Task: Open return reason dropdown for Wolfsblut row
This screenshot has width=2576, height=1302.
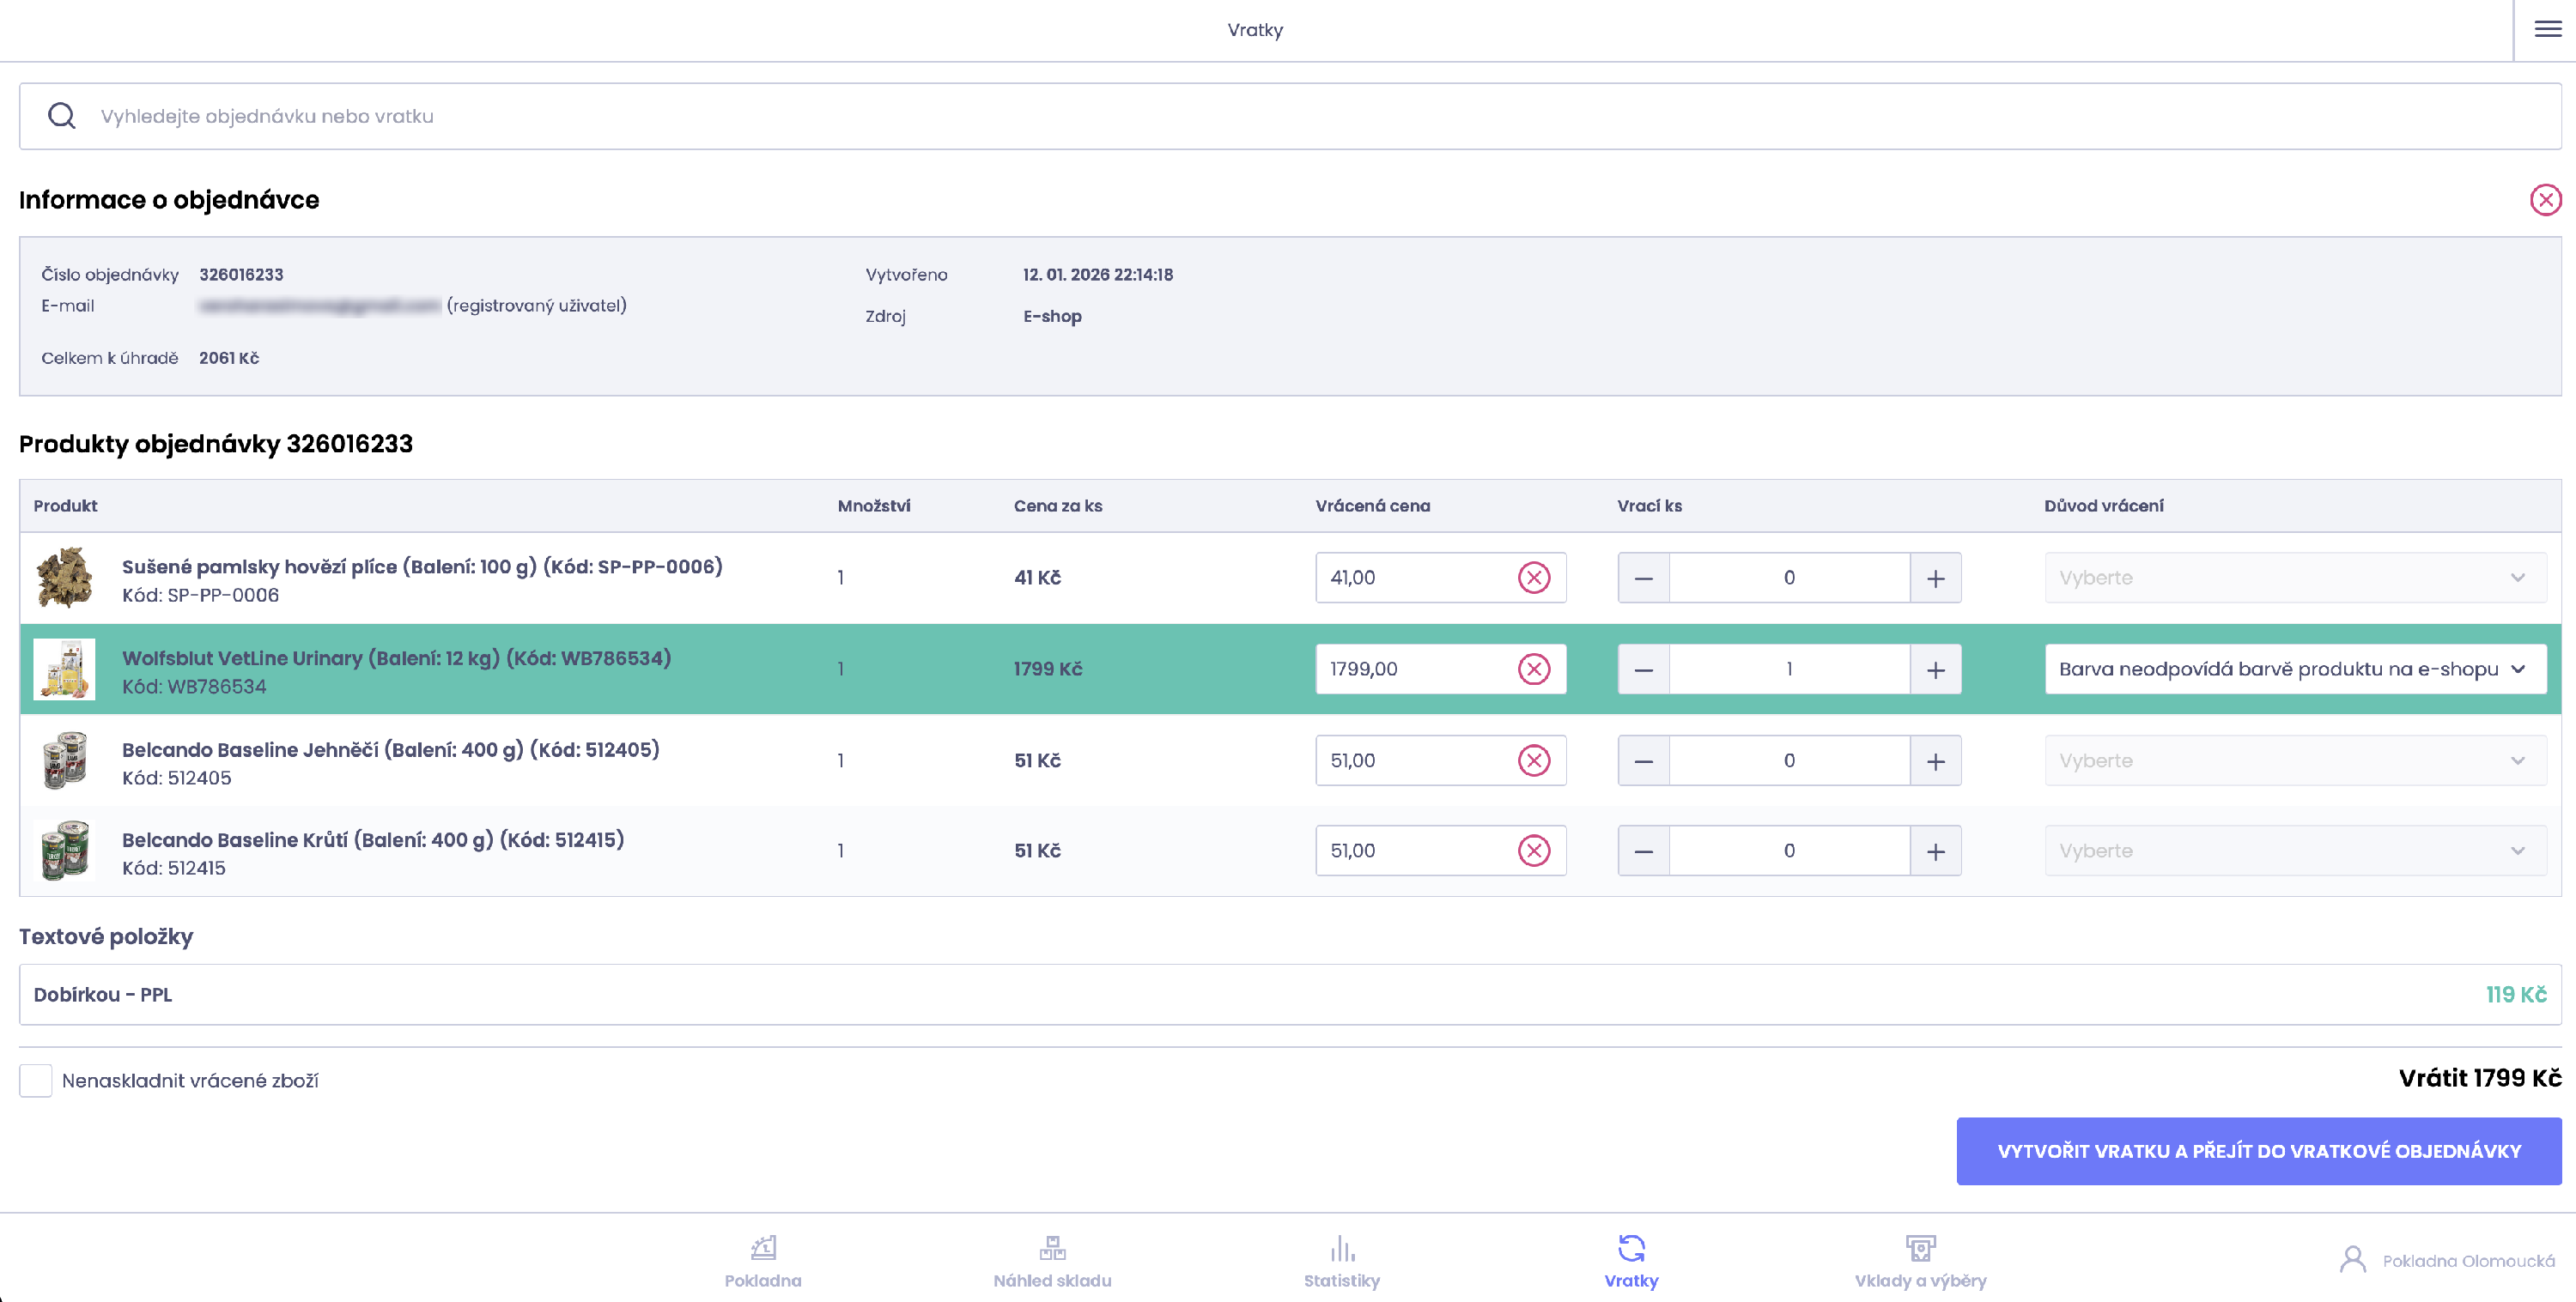Action: 2294,669
